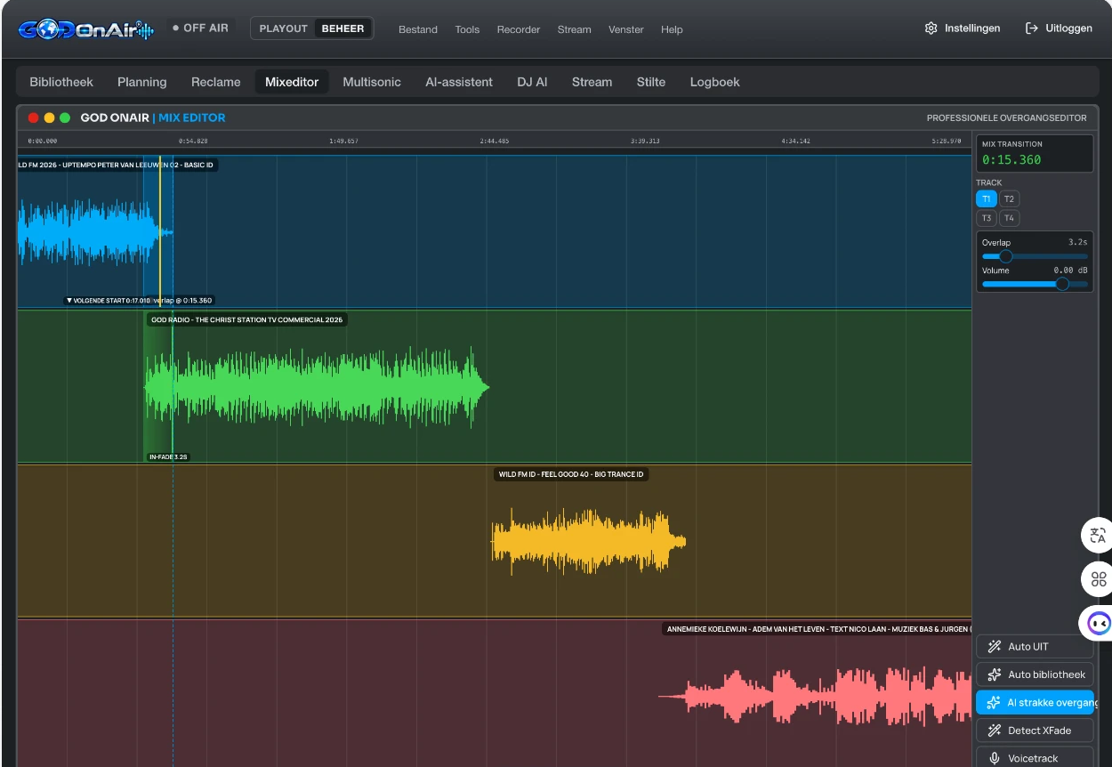The height and width of the screenshot is (767, 1112).
Task: Switch to PLAYOUT mode
Action: click(x=283, y=28)
